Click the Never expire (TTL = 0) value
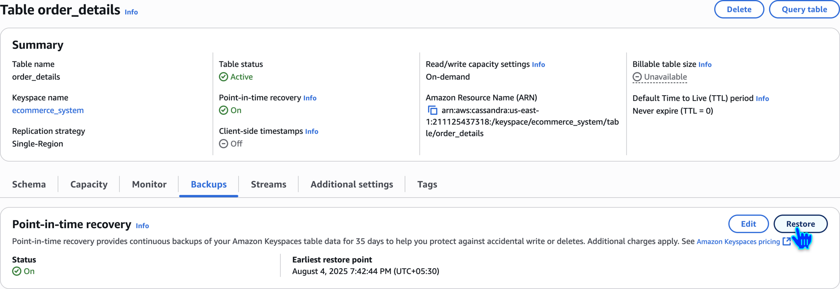 (x=673, y=111)
